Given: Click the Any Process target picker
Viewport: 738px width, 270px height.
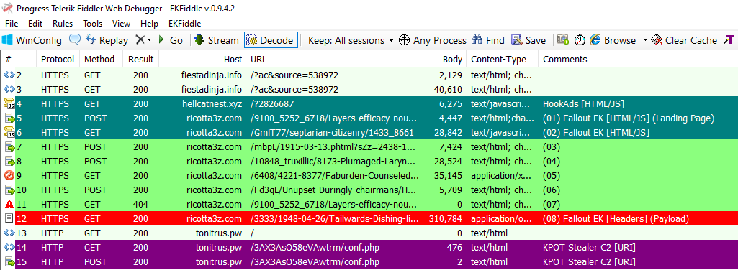Looking at the screenshot, I should pyautogui.click(x=433, y=40).
